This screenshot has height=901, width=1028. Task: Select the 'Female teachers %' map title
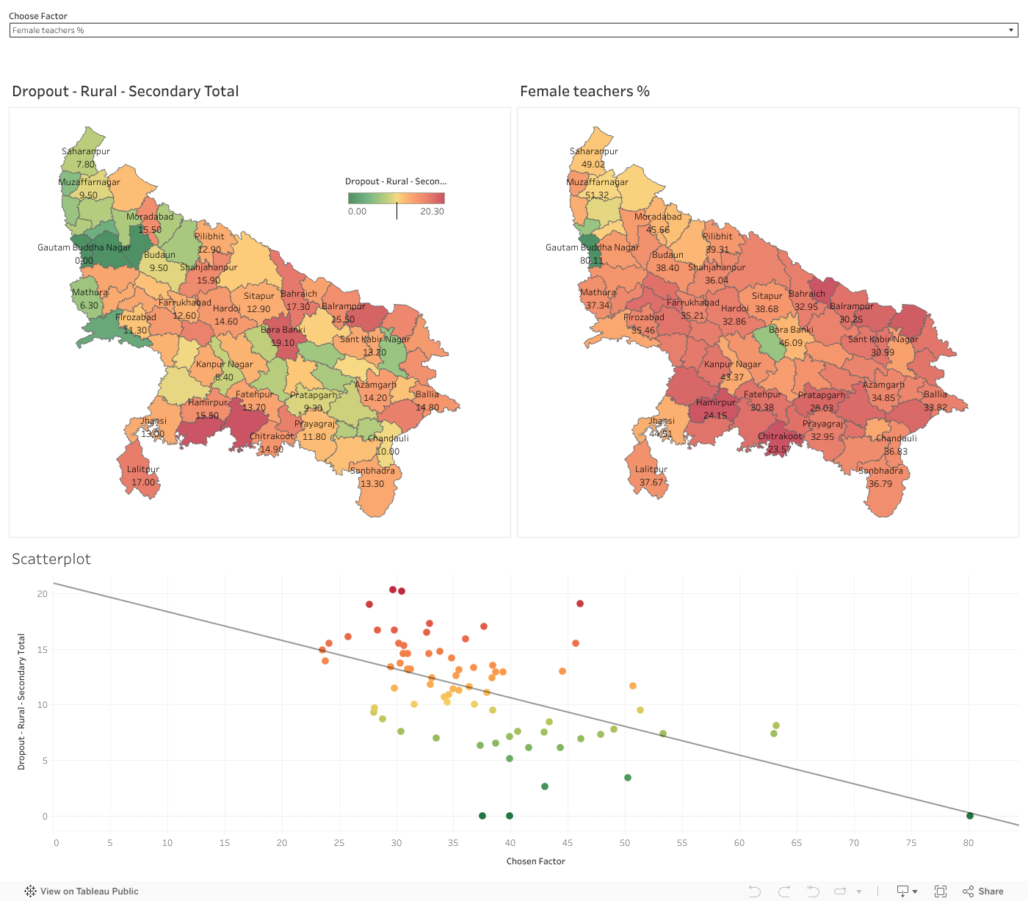pos(585,91)
